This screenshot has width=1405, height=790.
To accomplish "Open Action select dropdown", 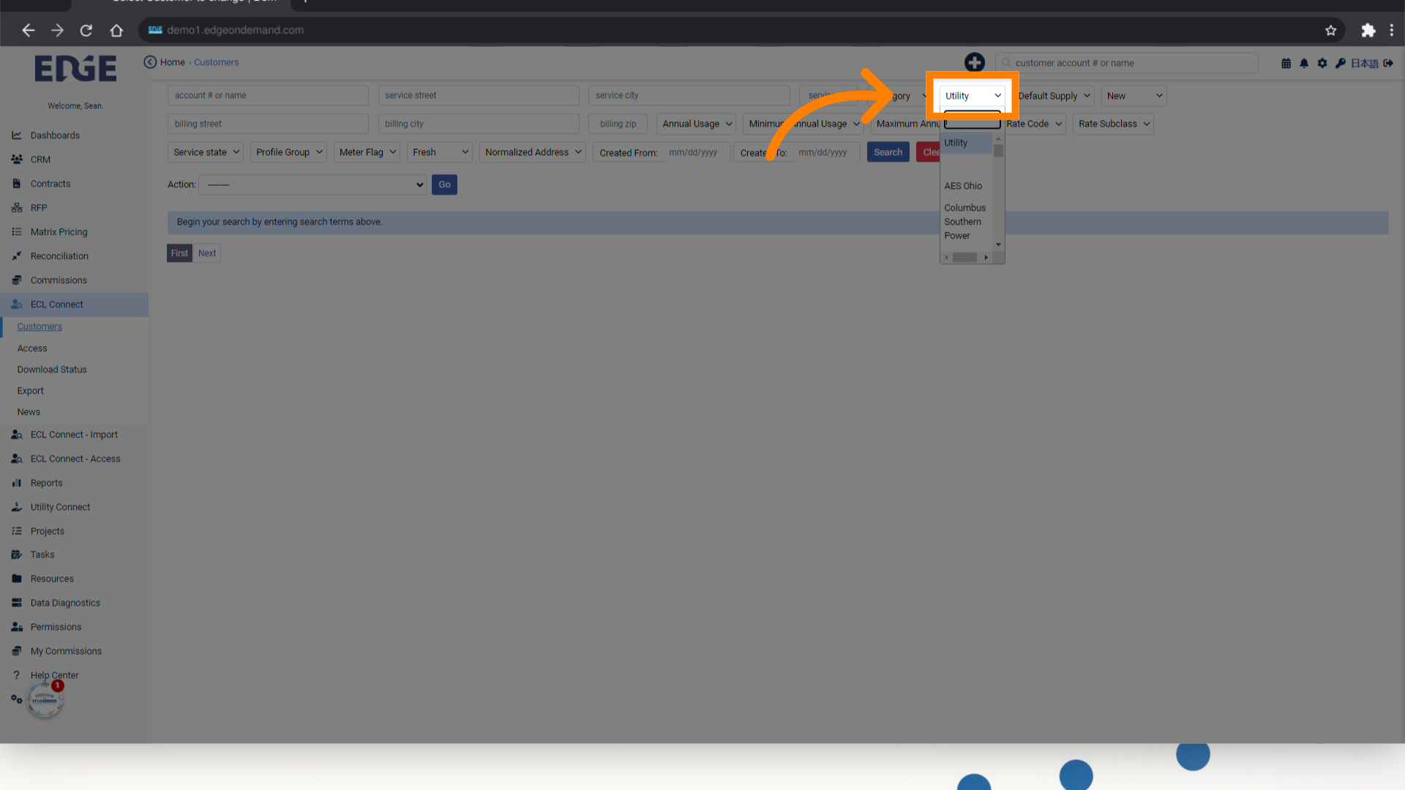I will pos(312,184).
